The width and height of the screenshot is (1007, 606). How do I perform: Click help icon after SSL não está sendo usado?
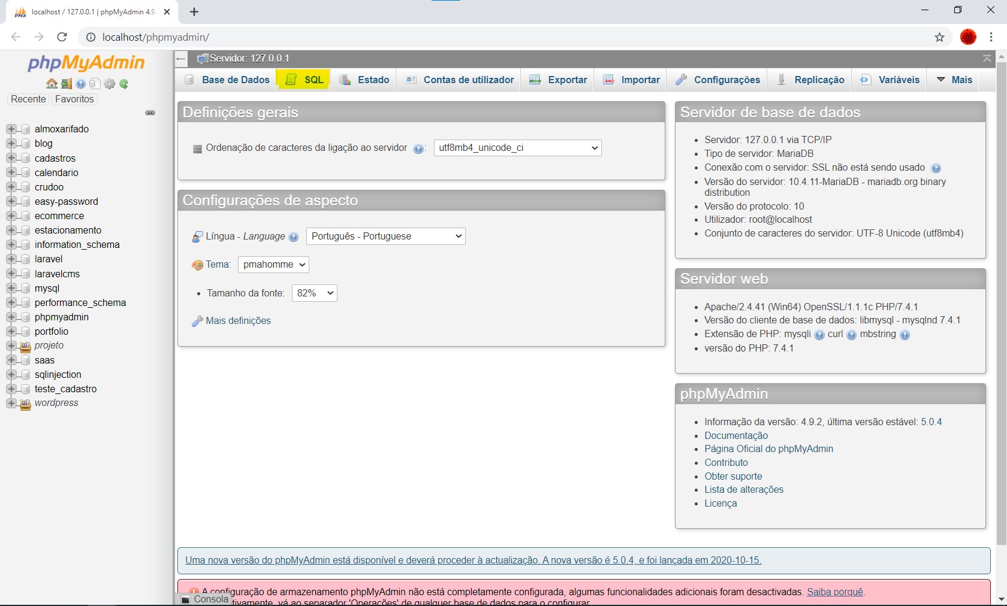936,168
